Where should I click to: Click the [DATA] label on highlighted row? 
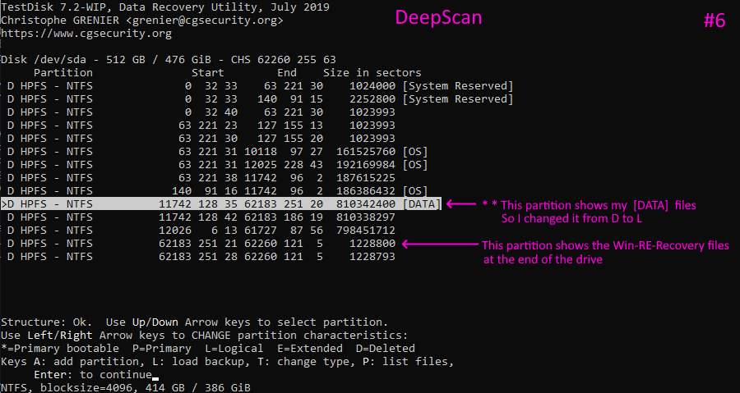tap(422, 204)
